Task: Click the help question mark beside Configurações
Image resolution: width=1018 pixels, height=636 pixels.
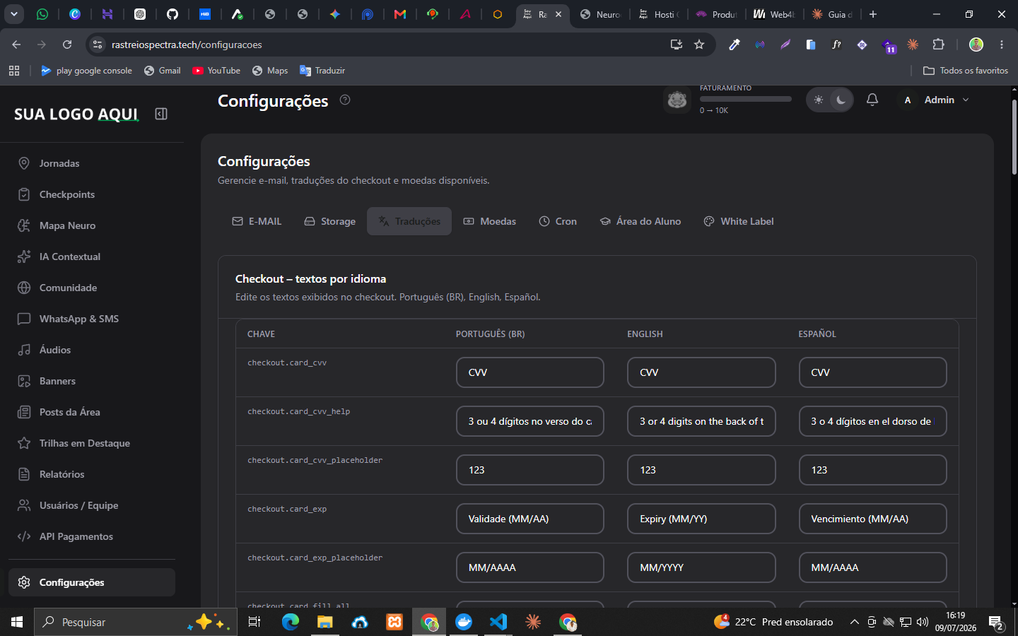Action: click(345, 100)
